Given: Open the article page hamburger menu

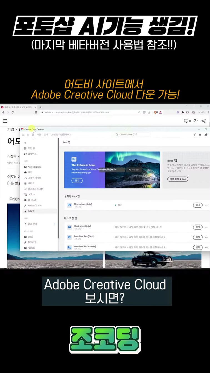Looking at the screenshot, I should (x=5, y=121).
